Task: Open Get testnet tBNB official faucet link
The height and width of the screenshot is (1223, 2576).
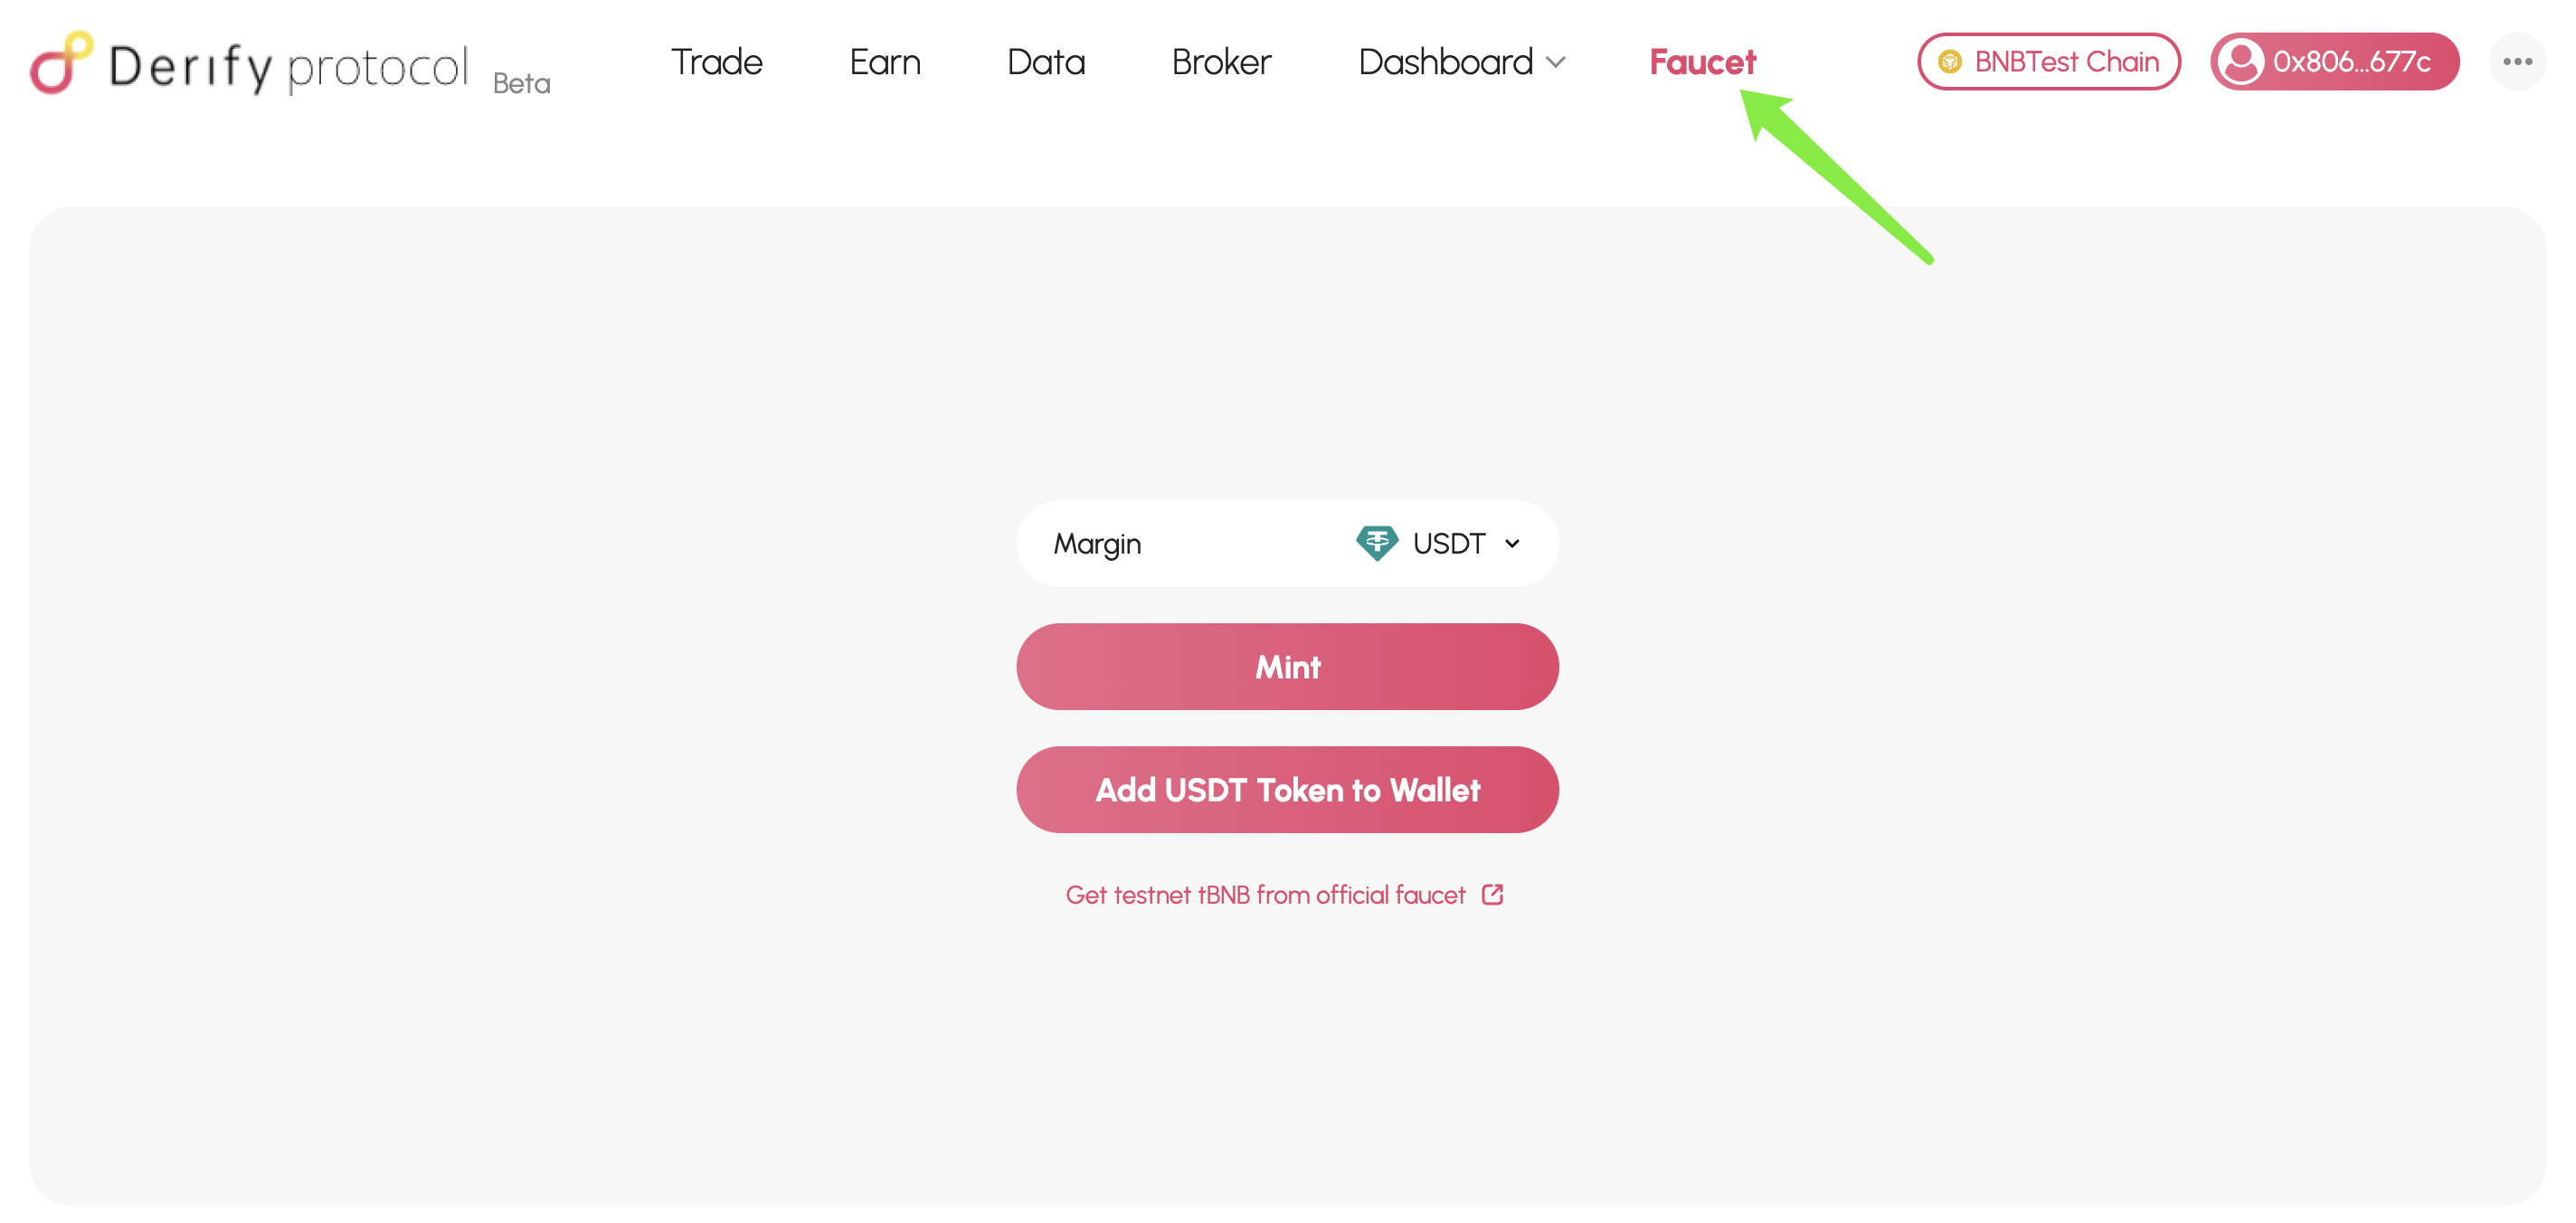Action: (1265, 895)
